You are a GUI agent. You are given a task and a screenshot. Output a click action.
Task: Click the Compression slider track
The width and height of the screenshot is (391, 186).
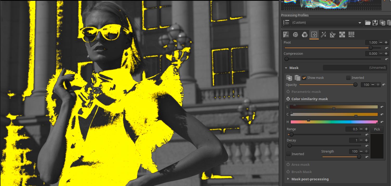333,59
